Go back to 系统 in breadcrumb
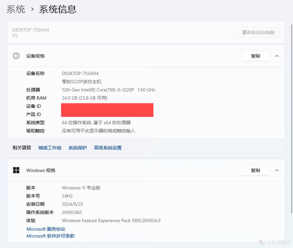The height and width of the screenshot is (248, 293). 16,9
